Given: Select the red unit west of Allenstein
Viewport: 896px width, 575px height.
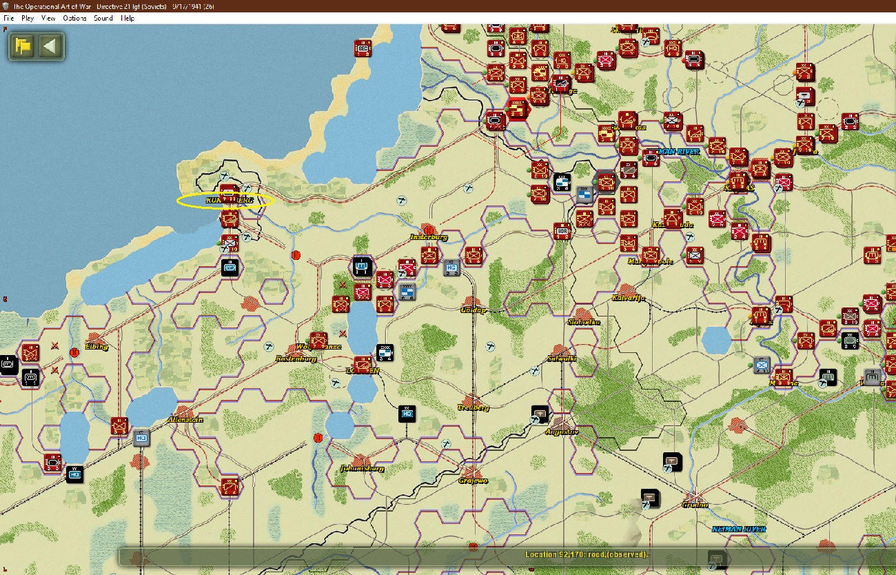Looking at the screenshot, I should click(x=121, y=426).
